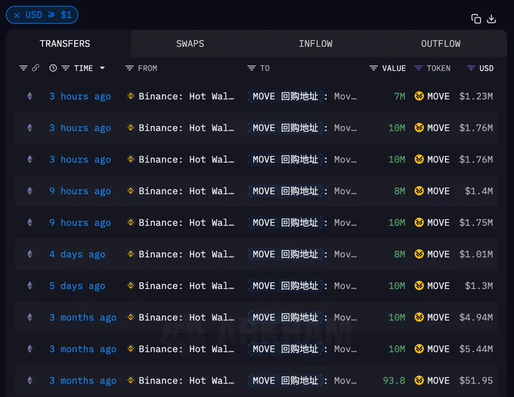Click MOVE token label in $5.44M row

pyautogui.click(x=438, y=349)
